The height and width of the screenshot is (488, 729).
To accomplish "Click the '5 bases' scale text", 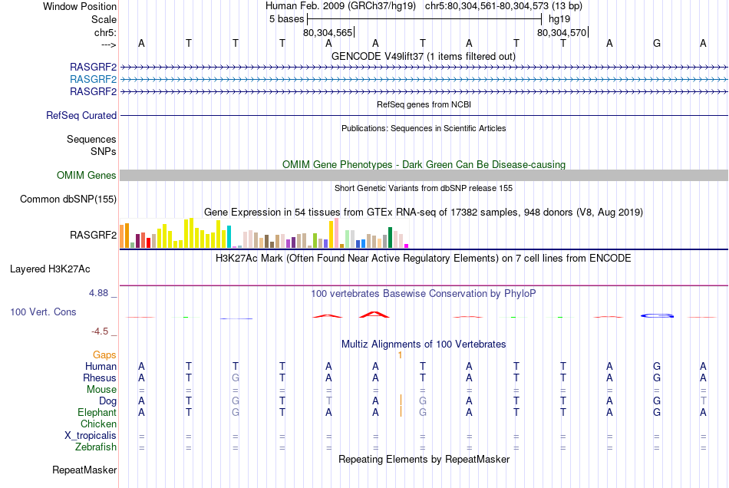I will tap(286, 19).
